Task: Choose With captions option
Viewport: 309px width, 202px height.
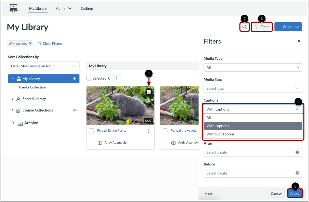Action: pyautogui.click(x=253, y=126)
